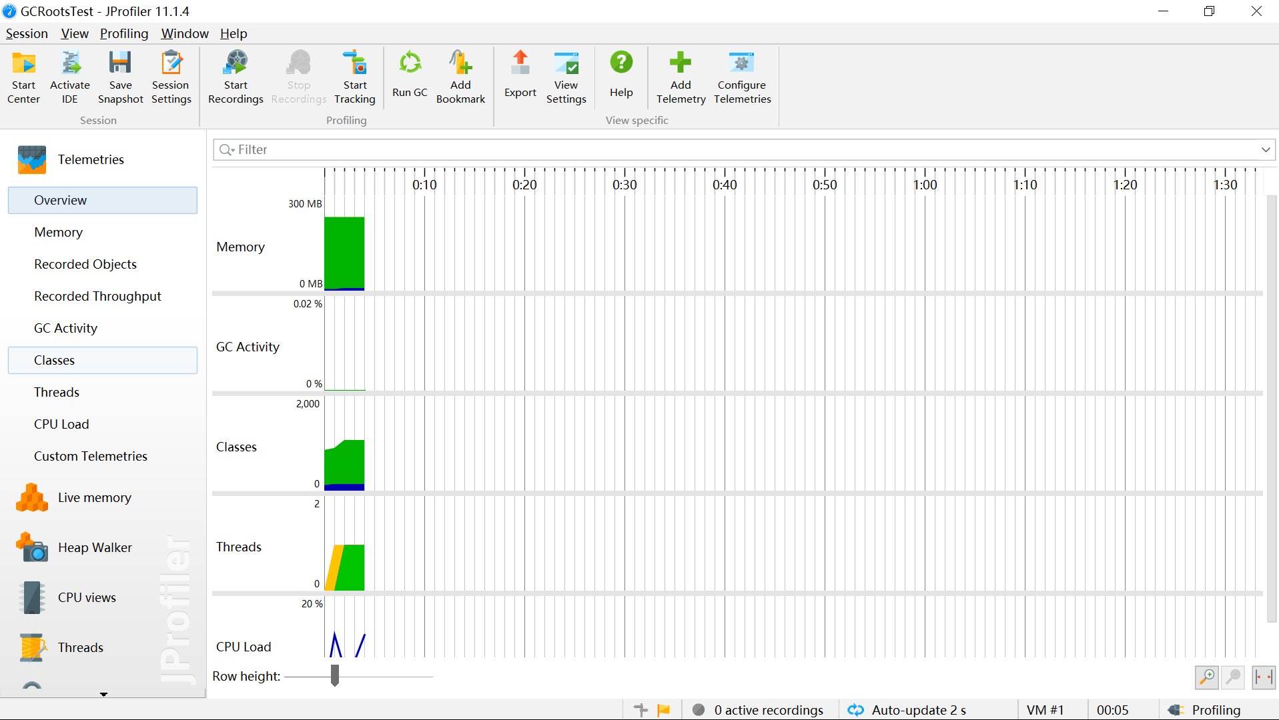Viewport: 1279px width, 720px height.
Task: Open Configure Telemetries
Action: click(x=742, y=64)
